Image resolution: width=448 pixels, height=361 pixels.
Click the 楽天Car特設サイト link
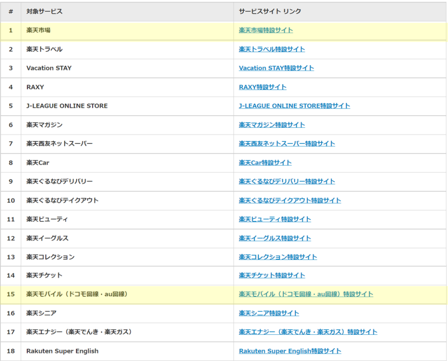click(265, 163)
